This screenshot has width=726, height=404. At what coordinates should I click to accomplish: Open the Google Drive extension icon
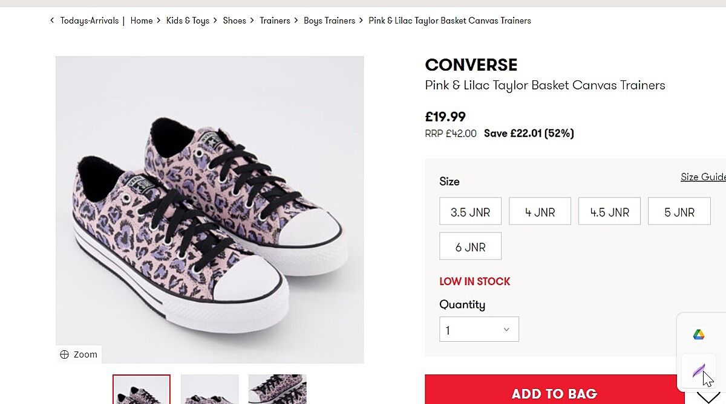[x=698, y=335]
